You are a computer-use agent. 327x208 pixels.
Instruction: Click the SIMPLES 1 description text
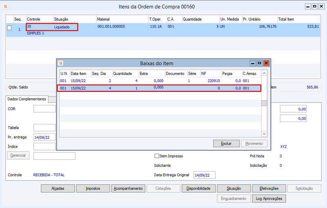click(x=35, y=33)
